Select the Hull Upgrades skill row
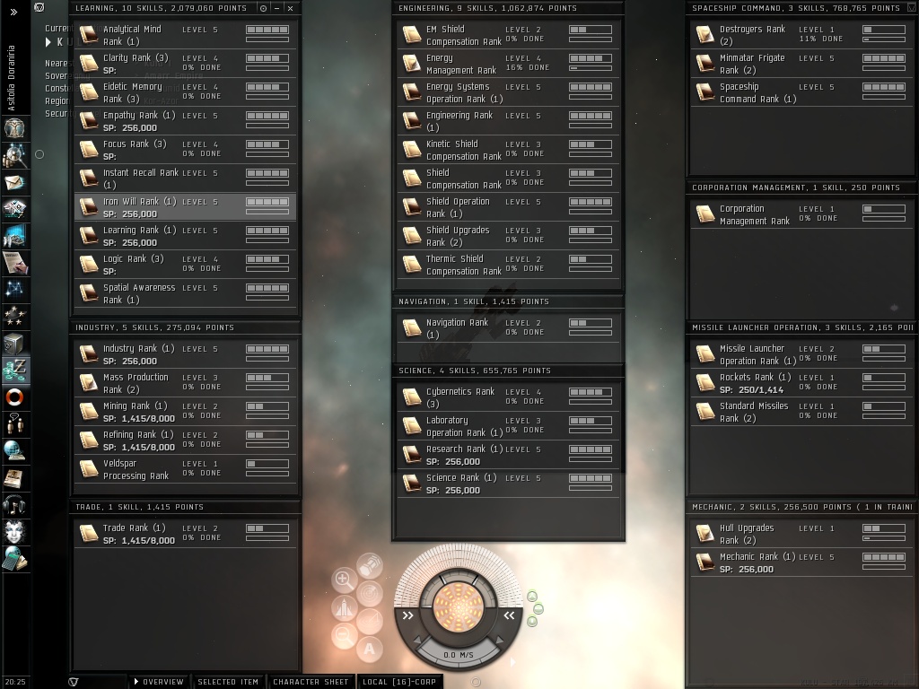The height and width of the screenshot is (689, 919). point(802,534)
